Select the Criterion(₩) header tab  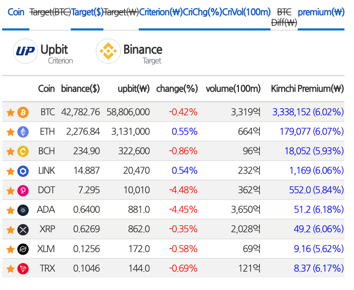tap(161, 12)
